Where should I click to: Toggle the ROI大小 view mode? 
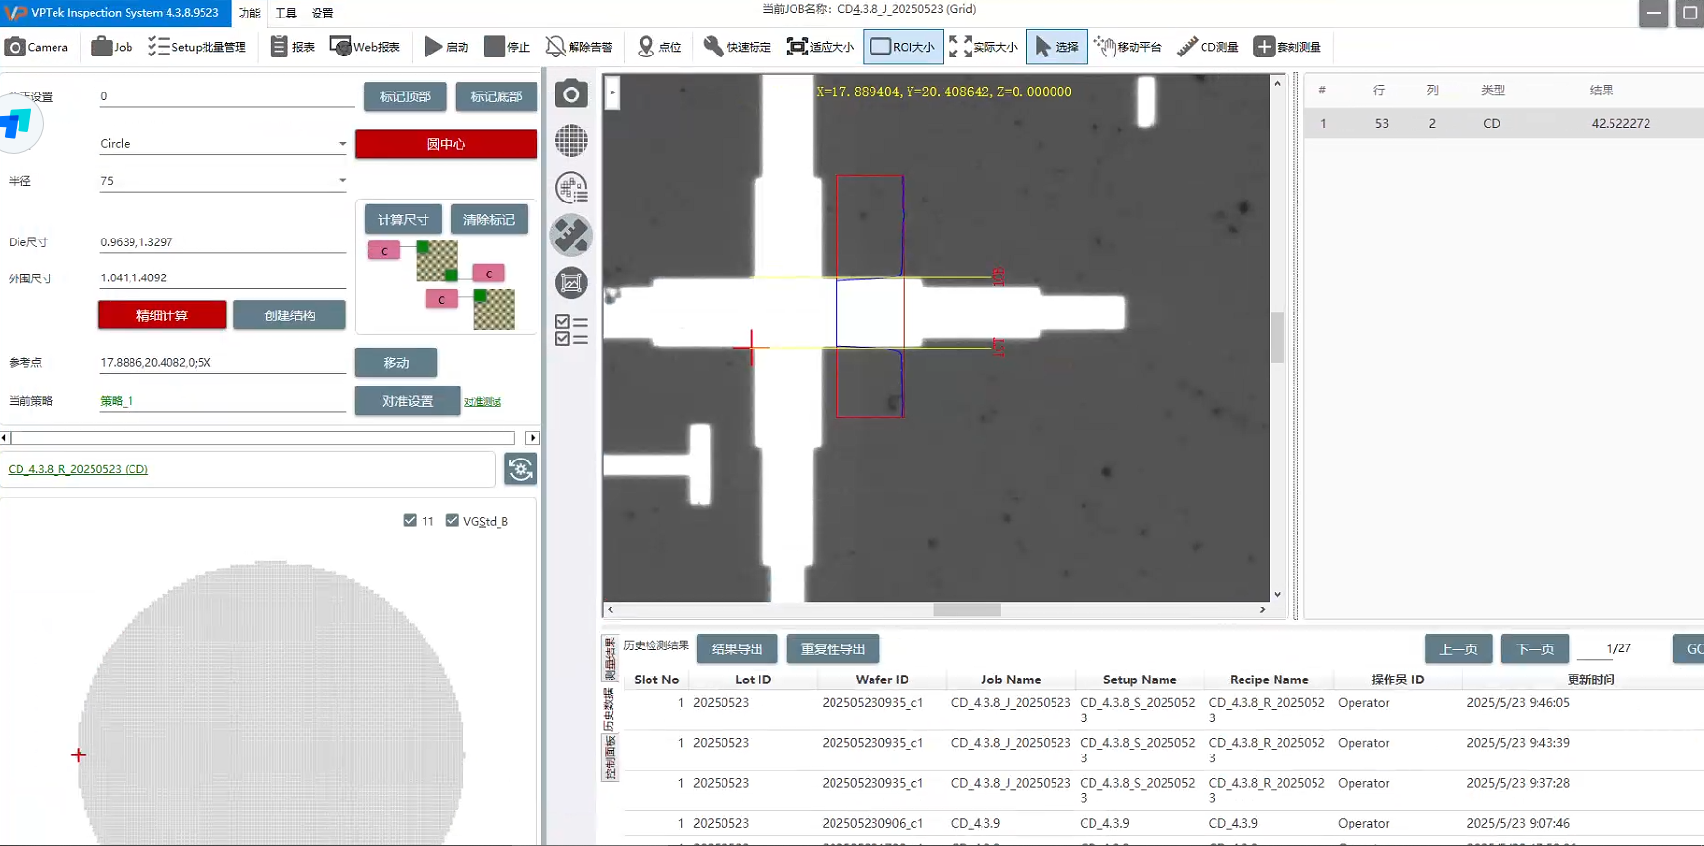(903, 47)
